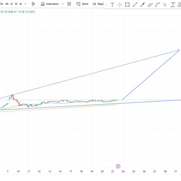The width and height of the screenshot is (181, 181).
Task: Switch to 4h timeframe
Action: (x=7, y=4)
